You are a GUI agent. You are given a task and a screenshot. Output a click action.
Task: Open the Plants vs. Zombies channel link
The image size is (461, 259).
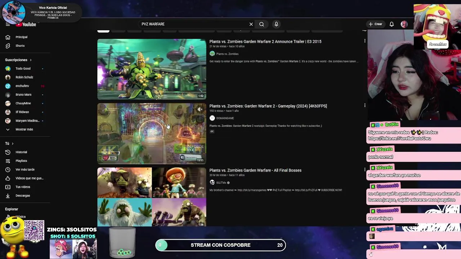tap(227, 54)
